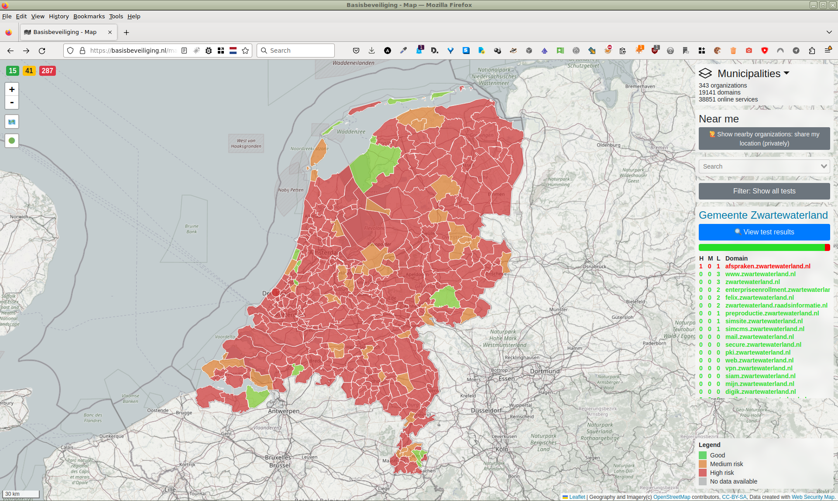Image resolution: width=838 pixels, height=501 pixels.
Task: Select the Basisbeveiliging - Map tab
Action: [x=65, y=32]
